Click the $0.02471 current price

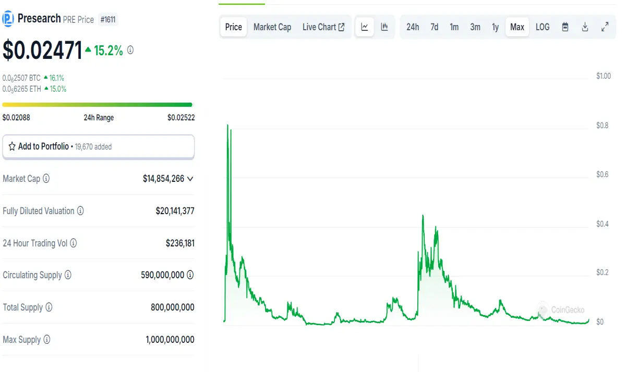click(42, 51)
